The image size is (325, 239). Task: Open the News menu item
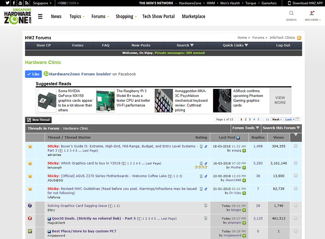pyautogui.click(x=56, y=16)
